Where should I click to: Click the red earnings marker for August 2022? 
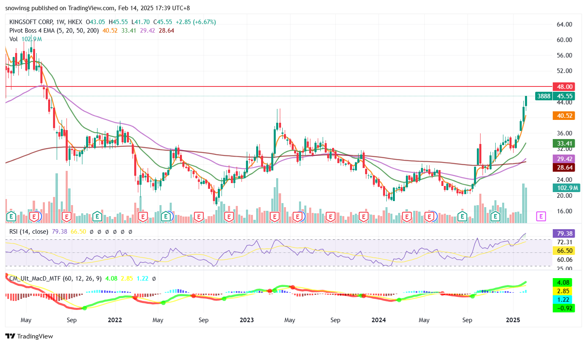[199, 216]
